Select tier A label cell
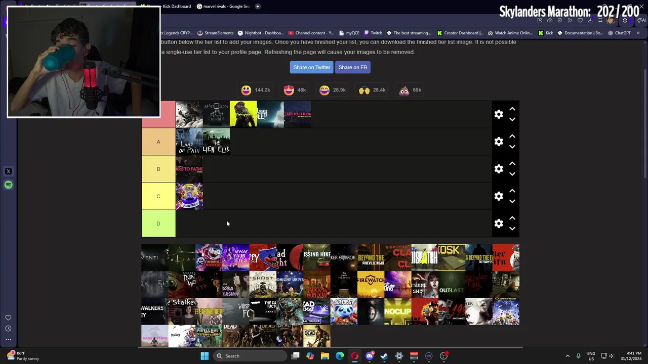 [158, 142]
